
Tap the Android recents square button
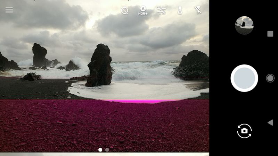pyautogui.click(x=270, y=34)
